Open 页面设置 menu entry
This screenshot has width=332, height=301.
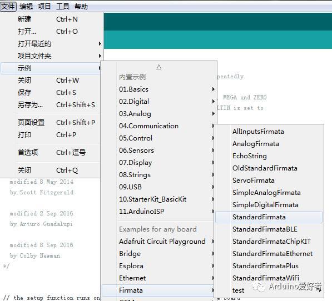[51, 123]
